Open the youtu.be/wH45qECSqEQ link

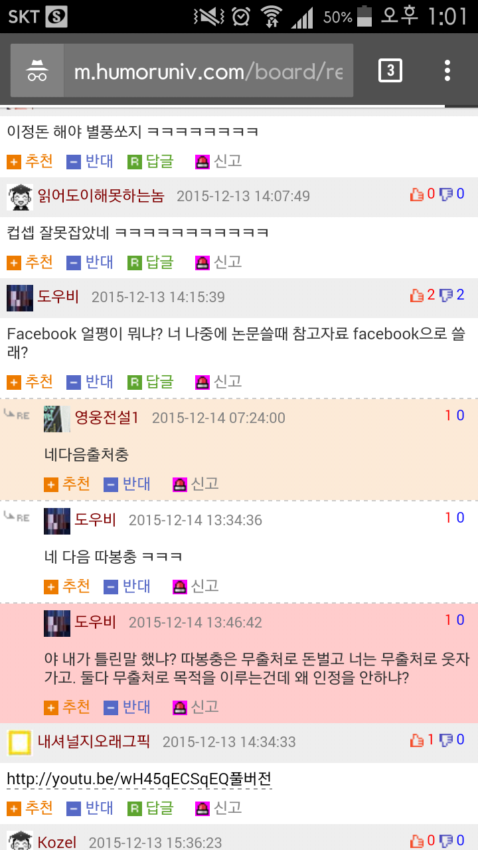pos(139,778)
